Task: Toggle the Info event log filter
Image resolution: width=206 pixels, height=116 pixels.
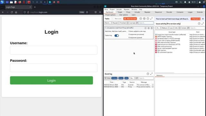Action: click(126, 78)
